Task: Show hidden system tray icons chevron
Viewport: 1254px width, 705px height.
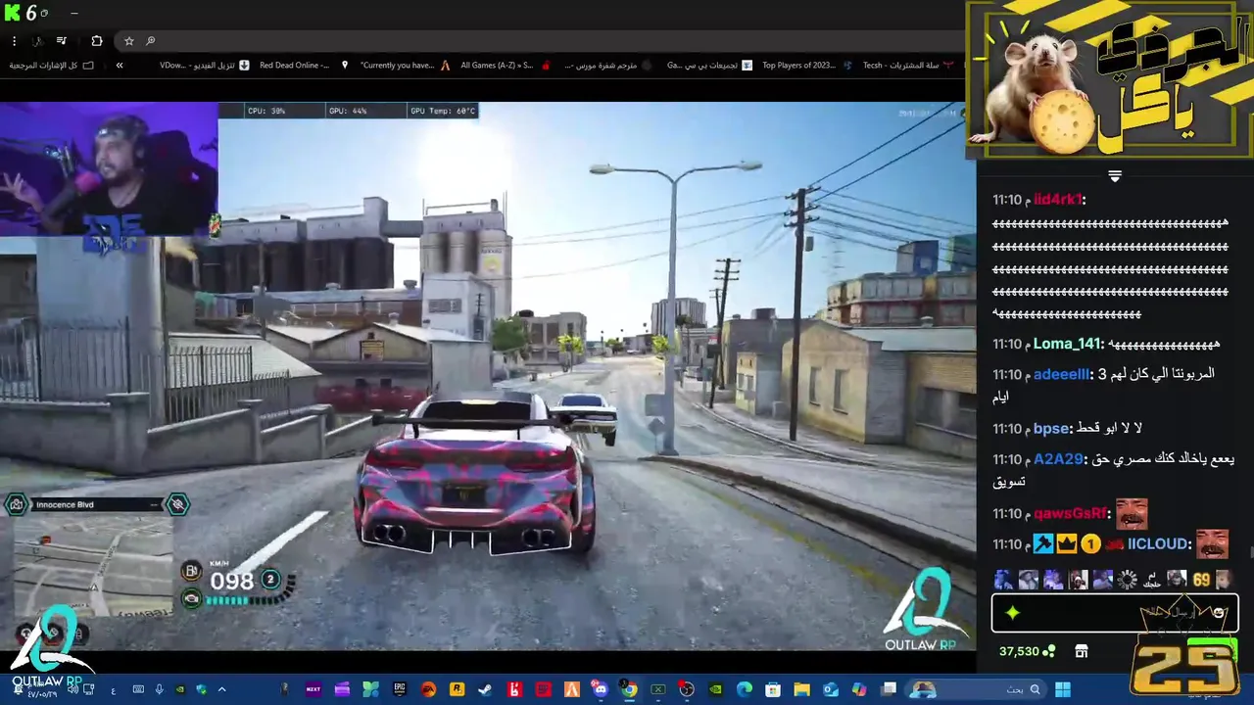Action: coord(221,689)
